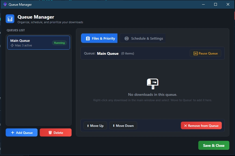The width and height of the screenshot is (235, 156).
Task: Click Move Down button
Action: click(x=123, y=126)
